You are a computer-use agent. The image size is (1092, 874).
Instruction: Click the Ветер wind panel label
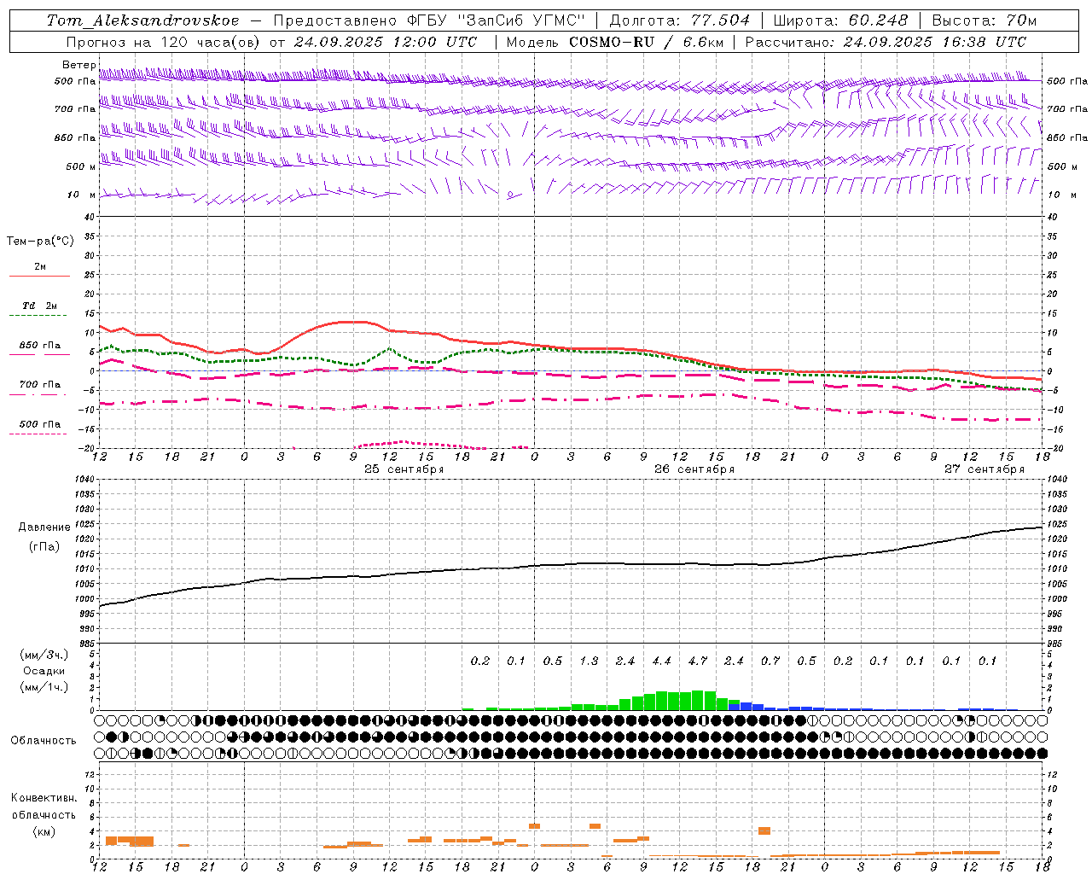(78, 65)
